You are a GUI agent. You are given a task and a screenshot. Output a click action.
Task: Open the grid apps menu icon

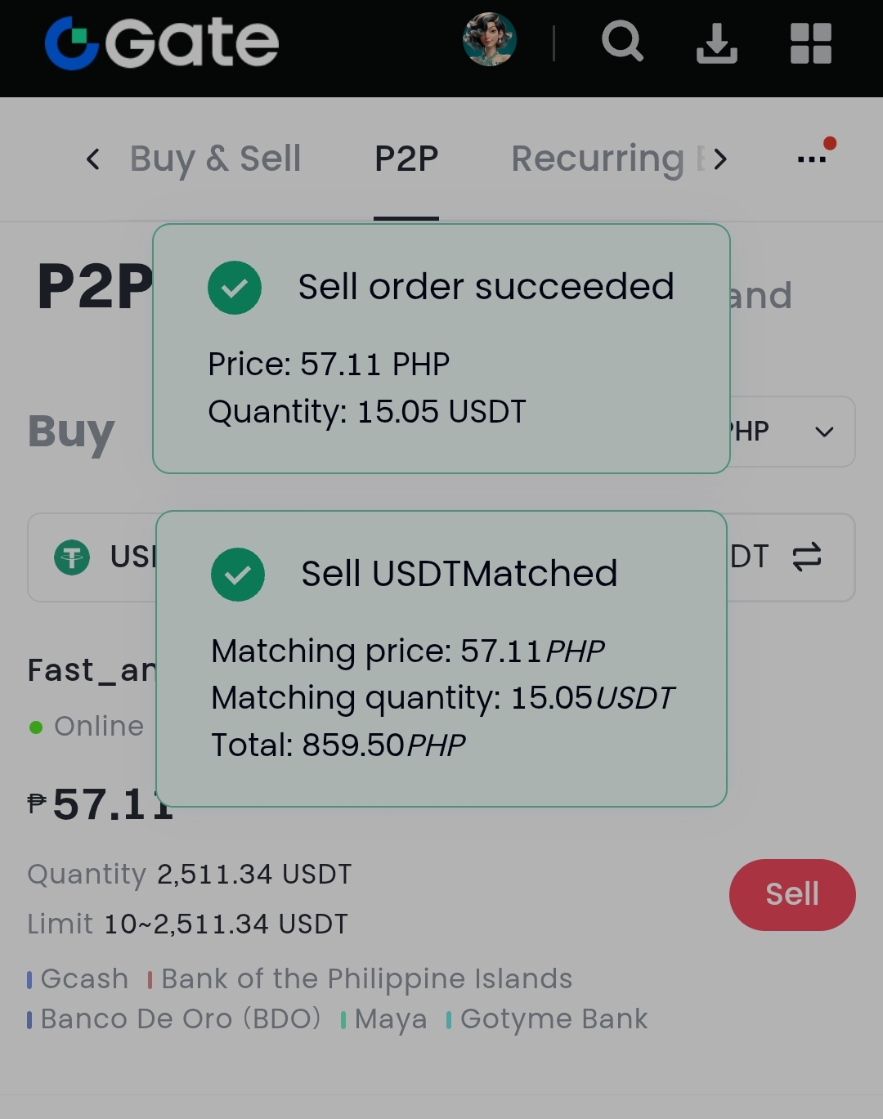pyautogui.click(x=811, y=43)
